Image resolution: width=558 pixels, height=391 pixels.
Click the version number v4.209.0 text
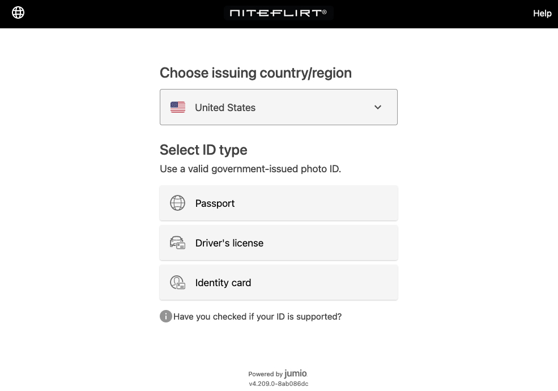point(279,384)
